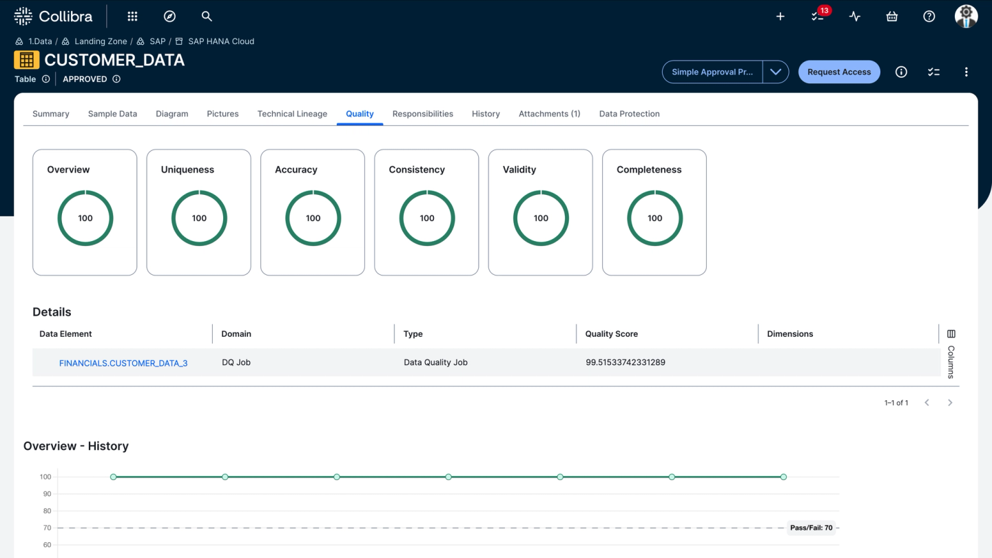Click the compass browse icon

coord(169,17)
